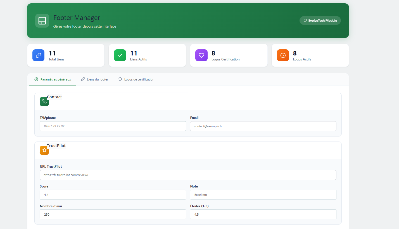Click the link icon beside Liens du footer

coord(83,79)
